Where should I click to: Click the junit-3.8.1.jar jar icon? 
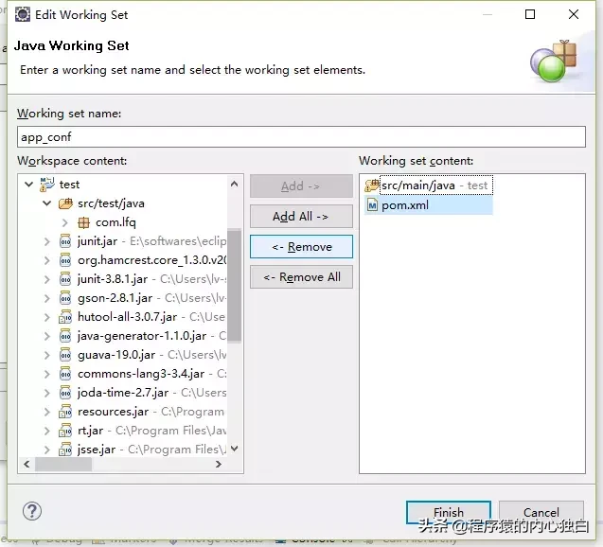(65, 278)
